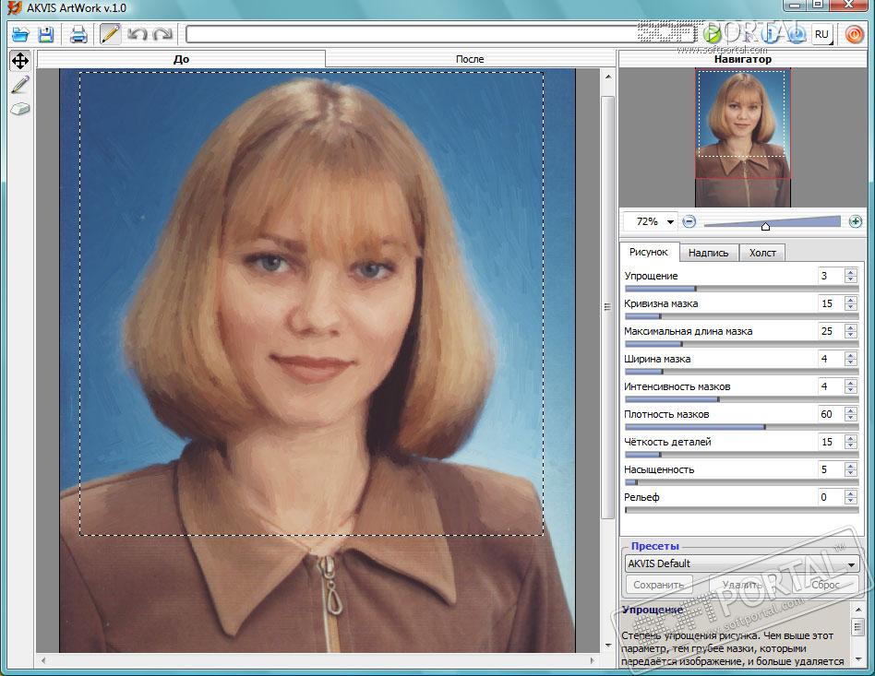The width and height of the screenshot is (875, 676).
Task: Switch interface language using the RU button
Action: [x=822, y=34]
